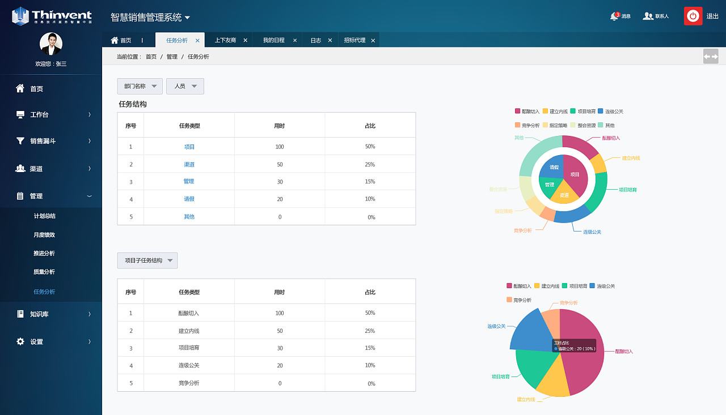
Task: Open the 渠道 link in task table
Action: pos(189,164)
